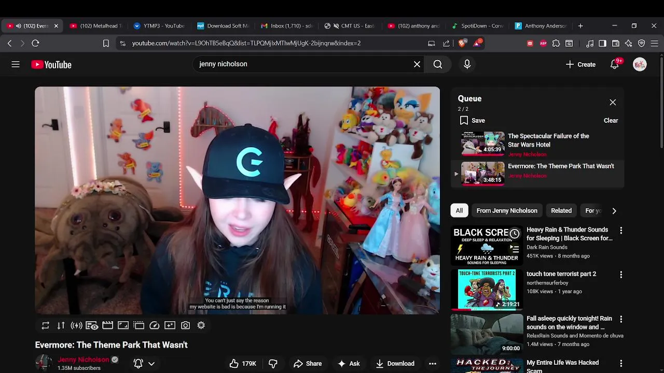The image size is (664, 373).
Task: Open Brave Leo AI sparkle icon
Action: pyautogui.click(x=629, y=44)
